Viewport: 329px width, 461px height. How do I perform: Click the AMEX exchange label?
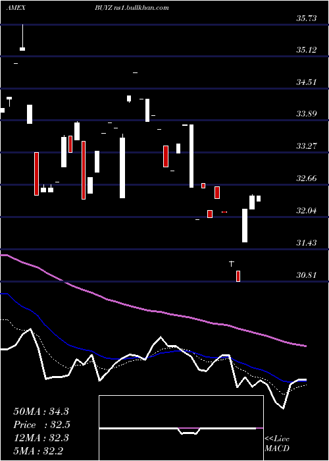point(16,8)
